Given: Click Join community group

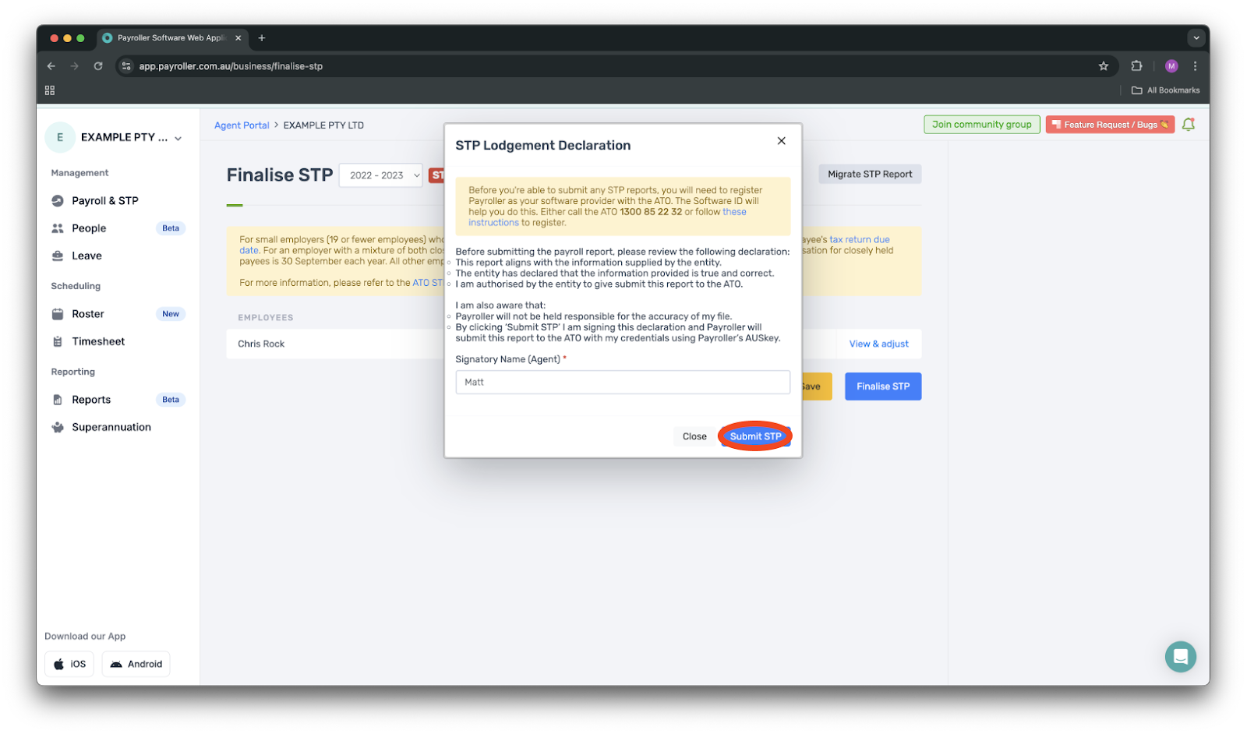Looking at the screenshot, I should point(982,125).
